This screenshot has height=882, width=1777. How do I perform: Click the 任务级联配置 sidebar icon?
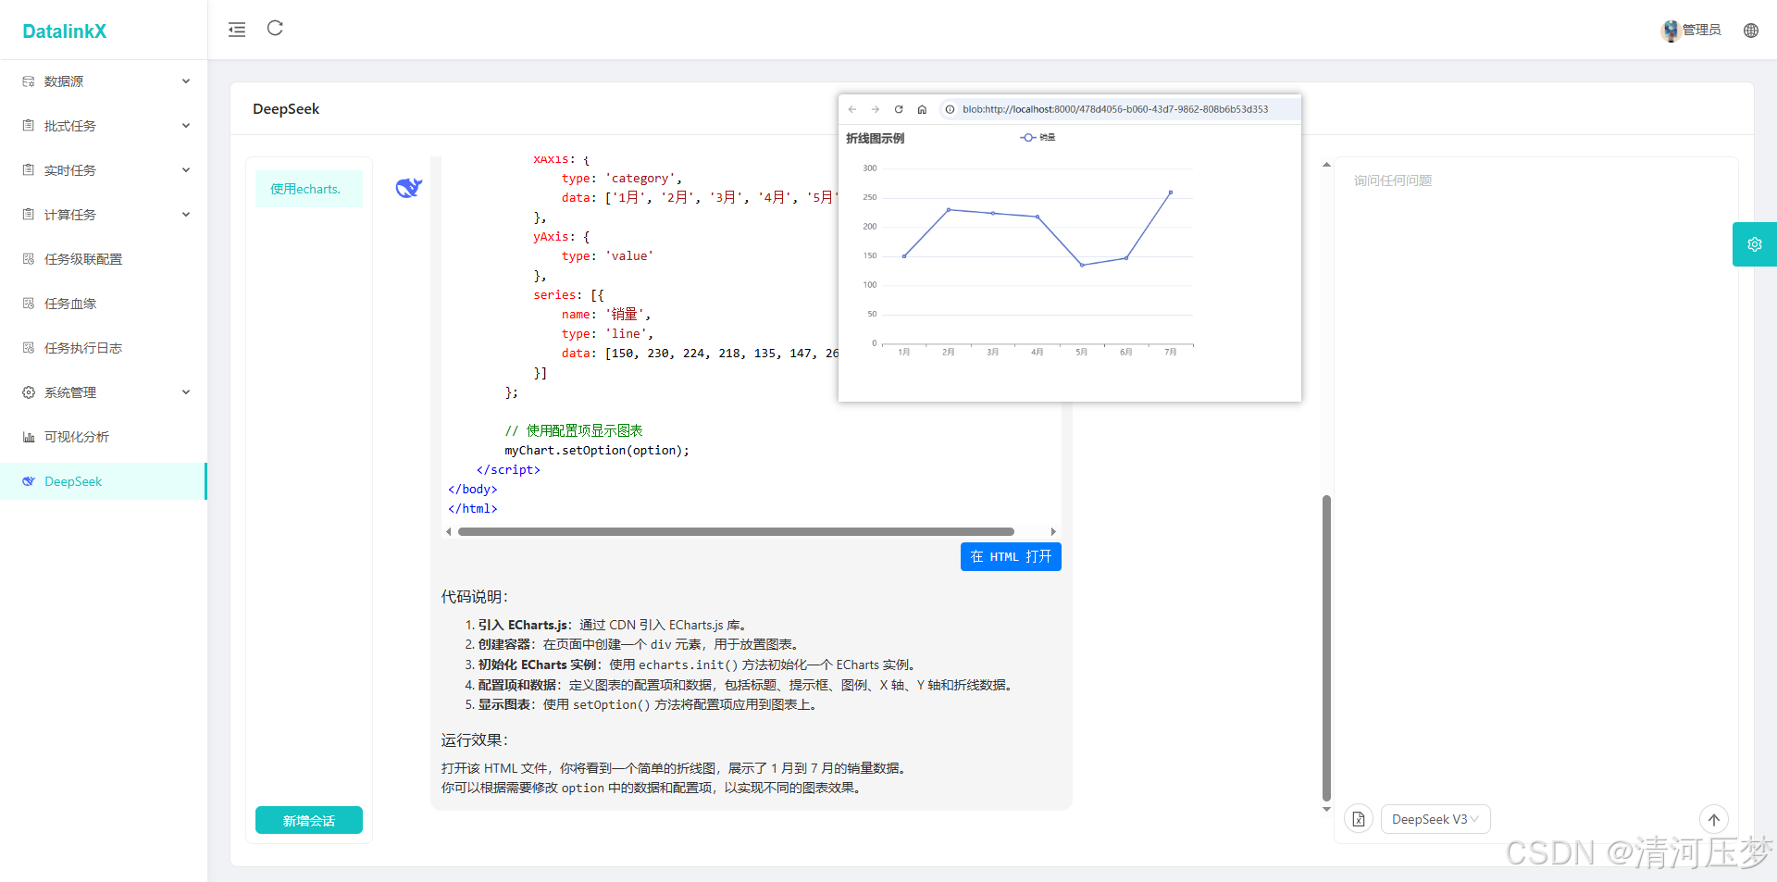click(x=29, y=259)
